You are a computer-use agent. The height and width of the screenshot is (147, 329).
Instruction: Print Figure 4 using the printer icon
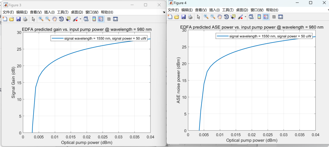pyautogui.click(x=190, y=17)
